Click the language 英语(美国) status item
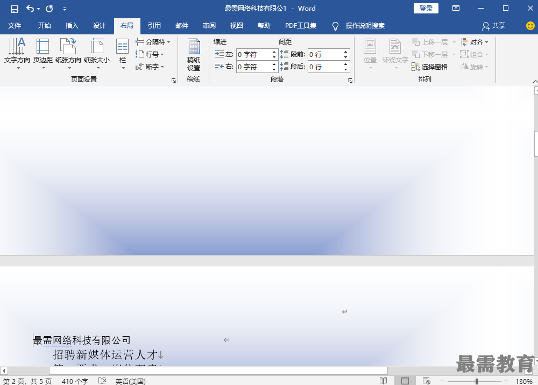Viewport: 538px width, 385px height. point(130,381)
